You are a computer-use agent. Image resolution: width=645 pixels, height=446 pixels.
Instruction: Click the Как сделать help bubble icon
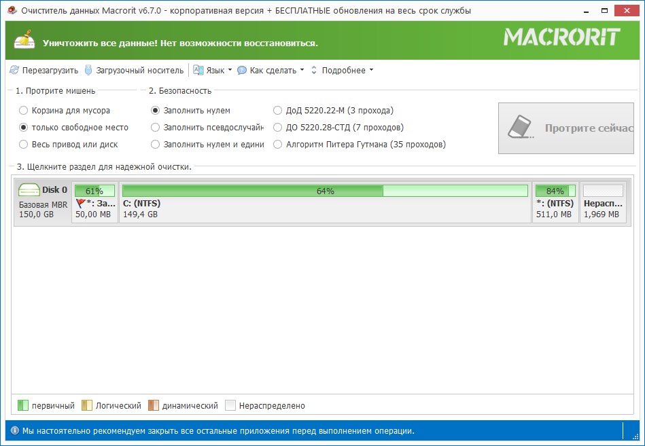(x=241, y=69)
